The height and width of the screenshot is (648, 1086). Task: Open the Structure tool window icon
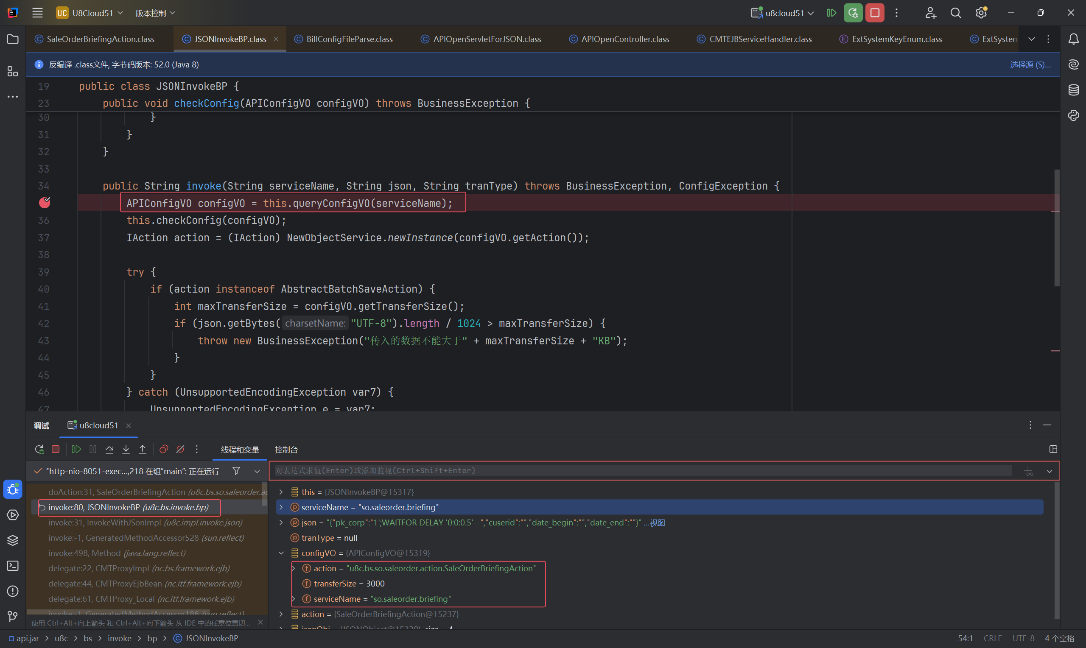[13, 71]
